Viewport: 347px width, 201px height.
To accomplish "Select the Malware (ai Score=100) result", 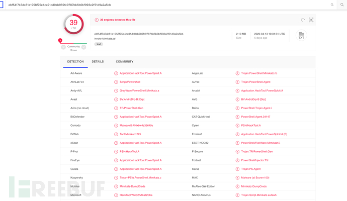I will coord(255,178).
